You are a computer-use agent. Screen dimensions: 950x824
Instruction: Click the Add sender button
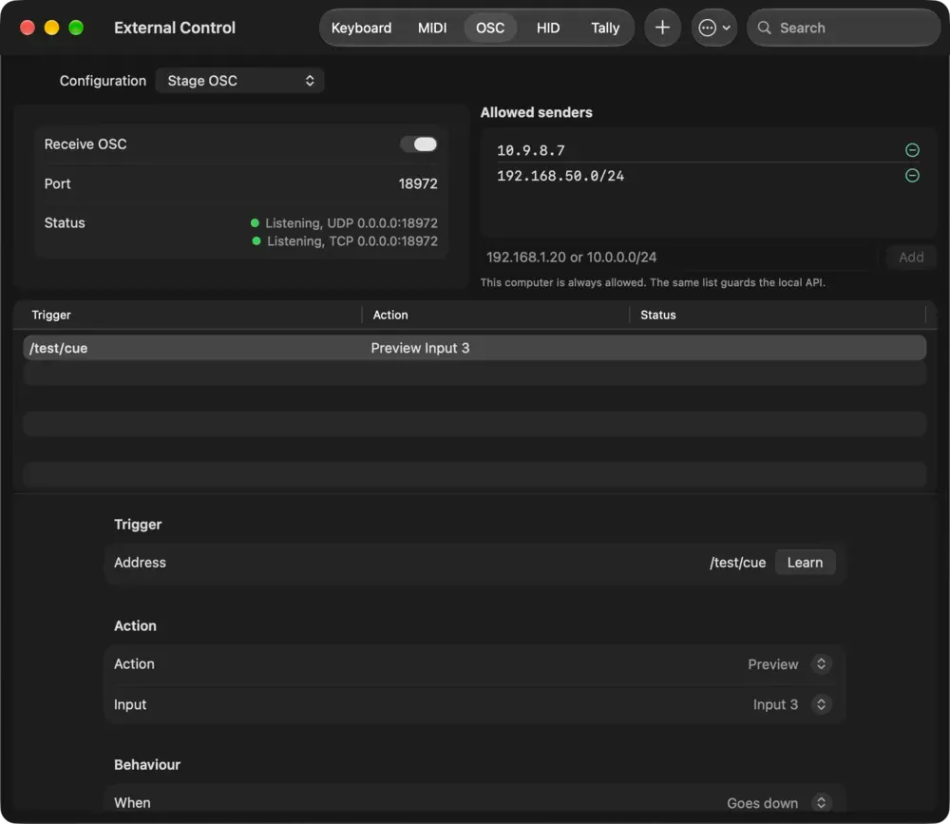[x=911, y=257]
